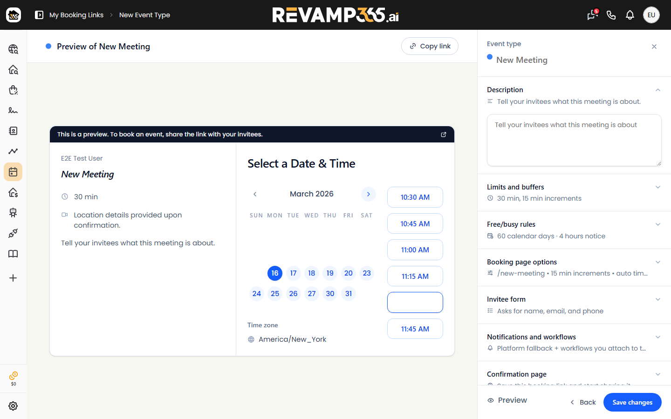Screen dimensions: 671x419
Task: Open the globe search icon in the sidebar
Action: coord(13,49)
